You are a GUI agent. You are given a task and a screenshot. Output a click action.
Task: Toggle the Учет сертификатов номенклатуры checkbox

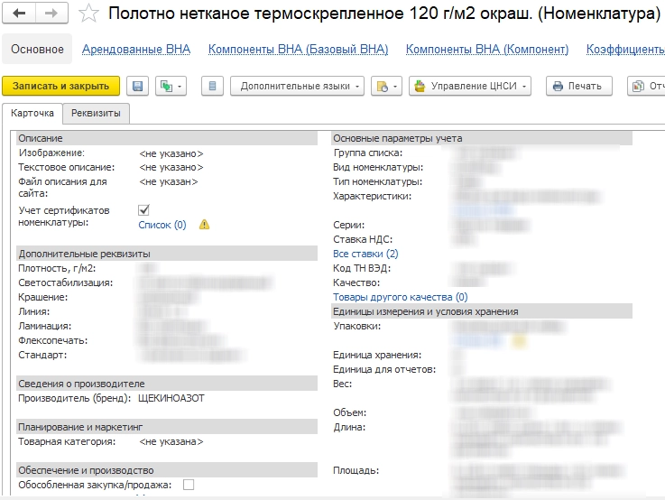coord(143,209)
